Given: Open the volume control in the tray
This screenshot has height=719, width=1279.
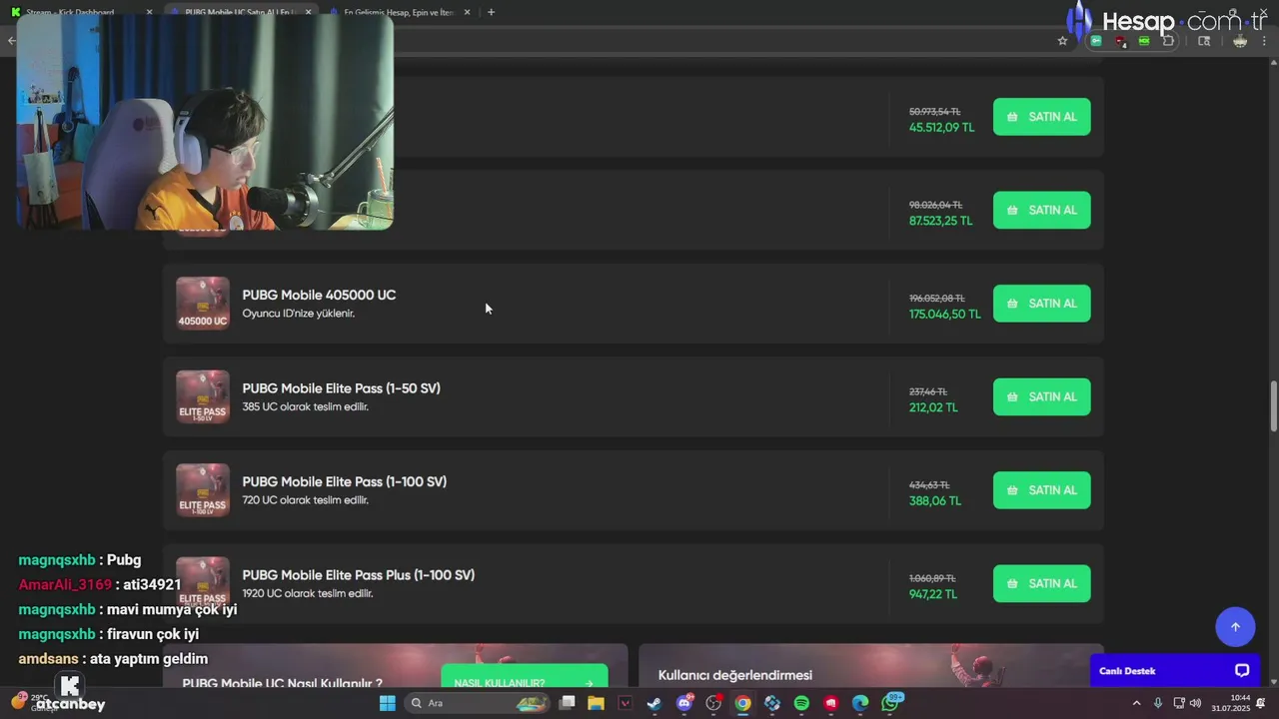Looking at the screenshot, I should (1196, 703).
